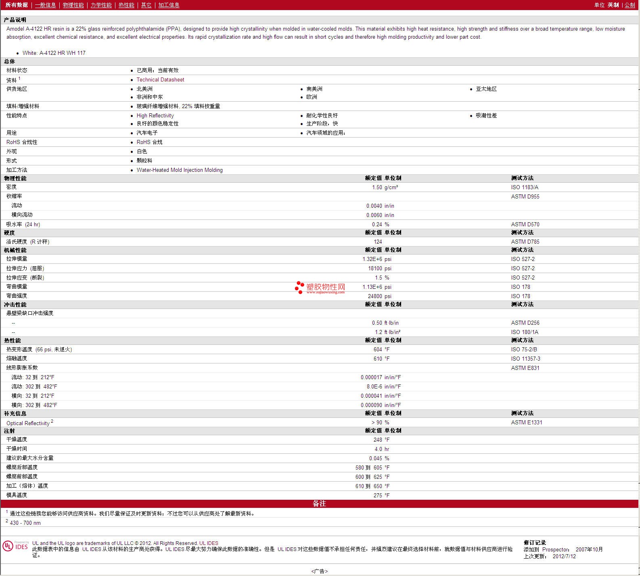Switch to the 其它 tab
Viewport: 640px width, 576px height.
146,5
